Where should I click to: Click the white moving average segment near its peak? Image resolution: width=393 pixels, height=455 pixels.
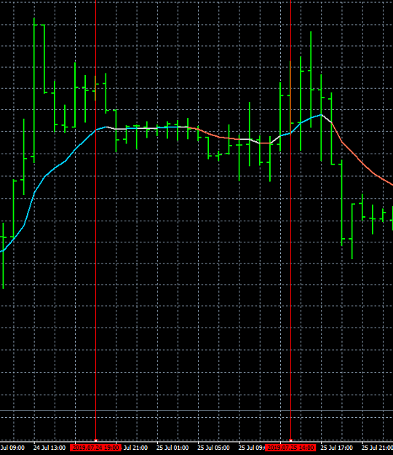click(x=326, y=119)
